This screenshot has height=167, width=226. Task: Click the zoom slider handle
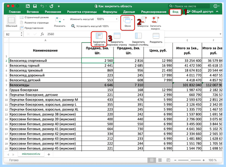(189, 160)
